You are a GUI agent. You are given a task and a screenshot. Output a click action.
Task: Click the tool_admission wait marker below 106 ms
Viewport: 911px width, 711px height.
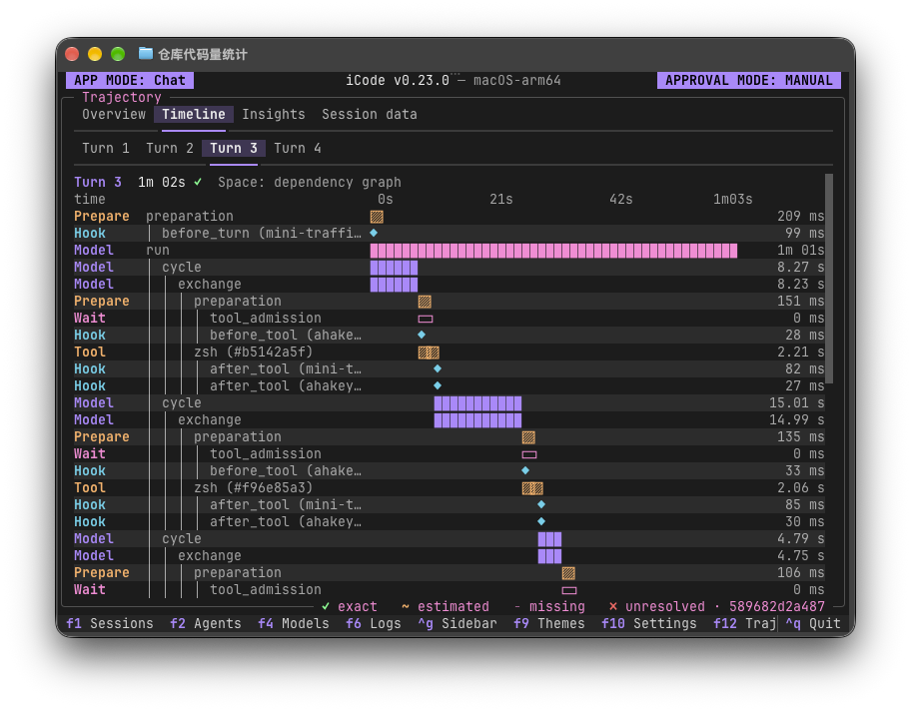point(569,591)
